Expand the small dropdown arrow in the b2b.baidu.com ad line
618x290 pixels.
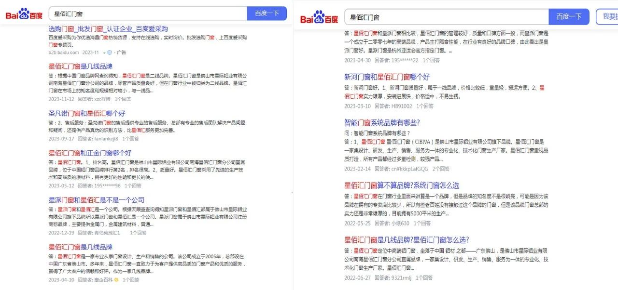104,53
